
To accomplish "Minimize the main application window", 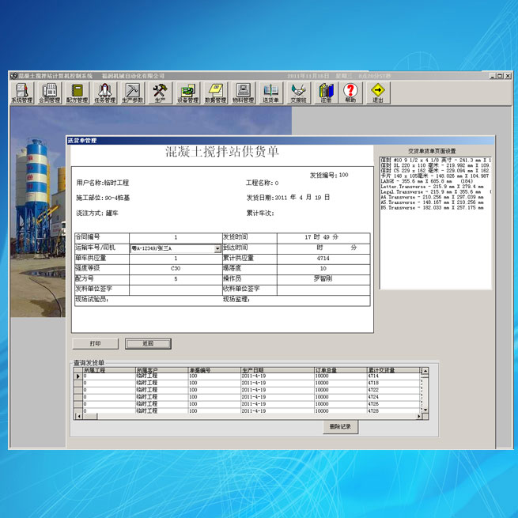I will coord(493,76).
